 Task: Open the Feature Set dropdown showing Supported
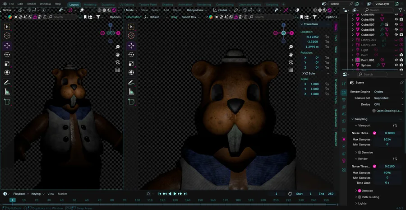pos(388,98)
